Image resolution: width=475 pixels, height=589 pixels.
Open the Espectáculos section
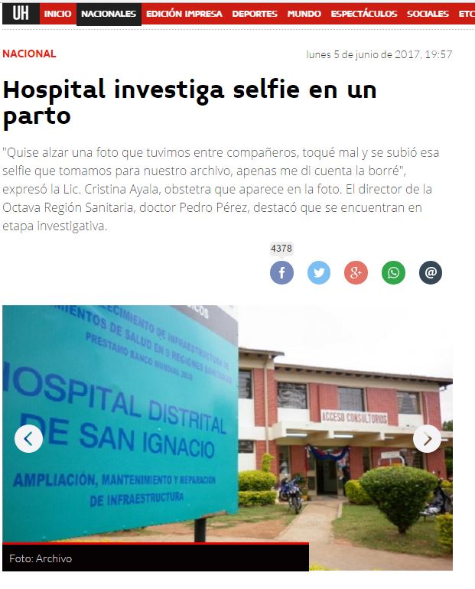point(364,14)
